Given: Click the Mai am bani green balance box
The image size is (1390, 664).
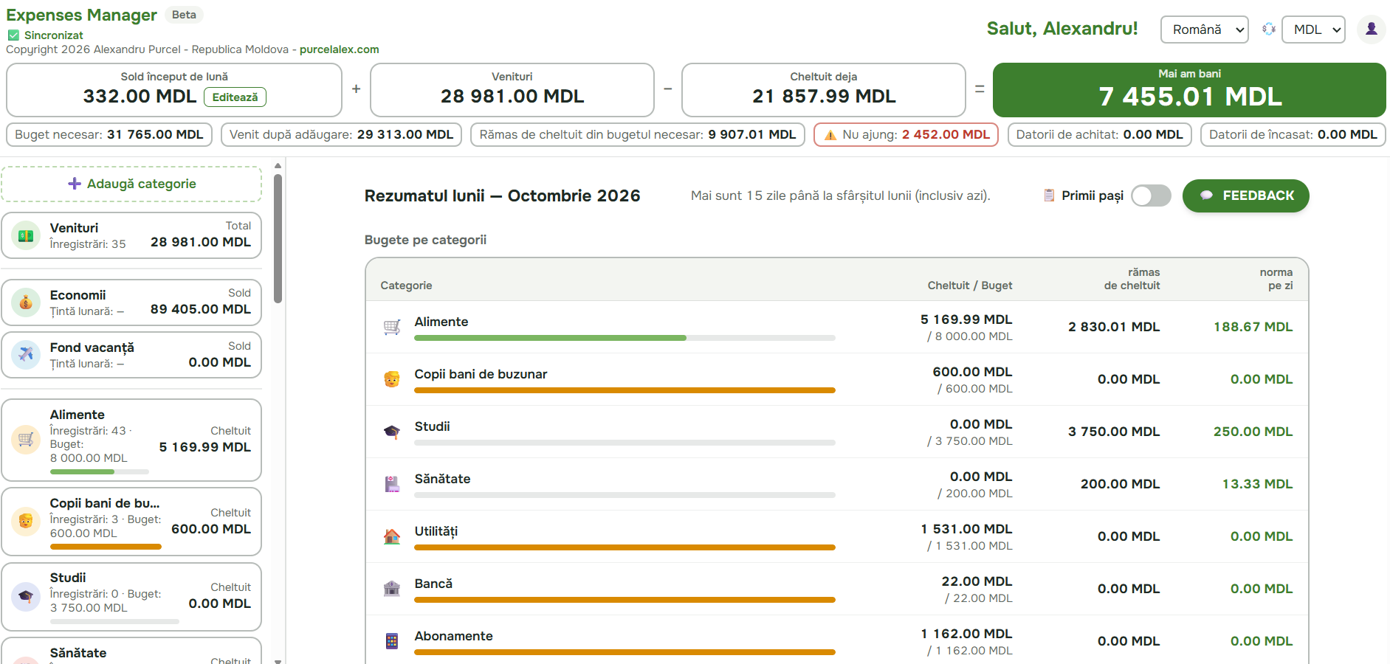Looking at the screenshot, I should [x=1189, y=90].
